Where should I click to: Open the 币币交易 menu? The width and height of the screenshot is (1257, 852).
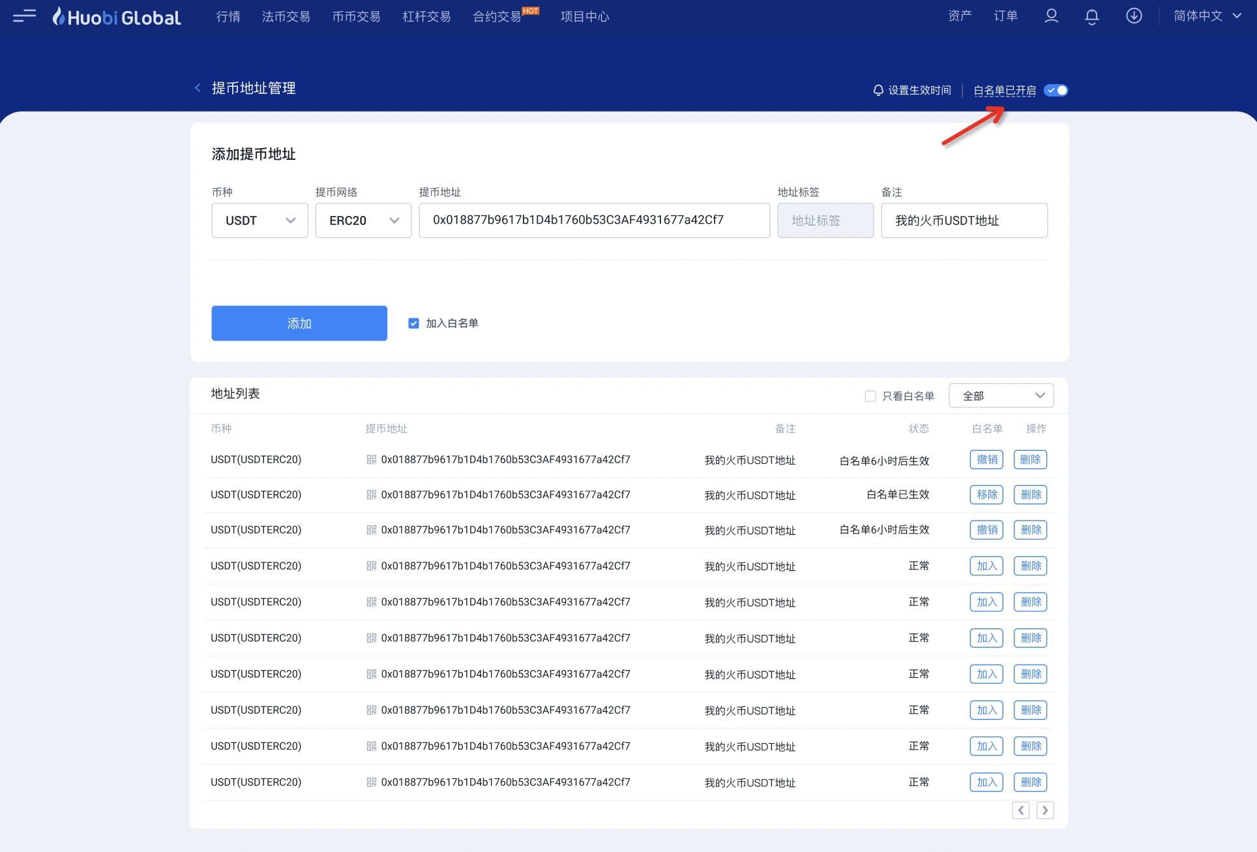pyautogui.click(x=357, y=16)
